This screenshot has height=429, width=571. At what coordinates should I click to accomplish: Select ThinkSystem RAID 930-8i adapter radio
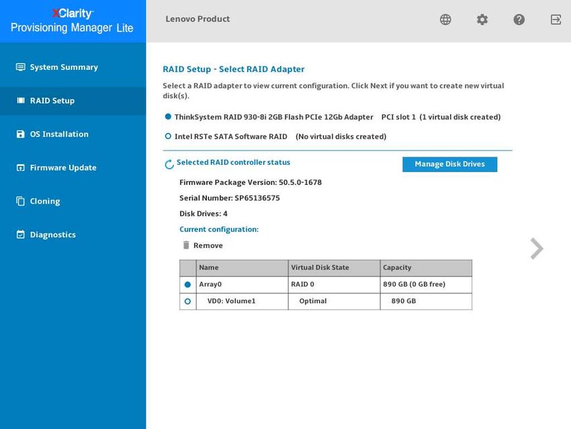(x=168, y=116)
